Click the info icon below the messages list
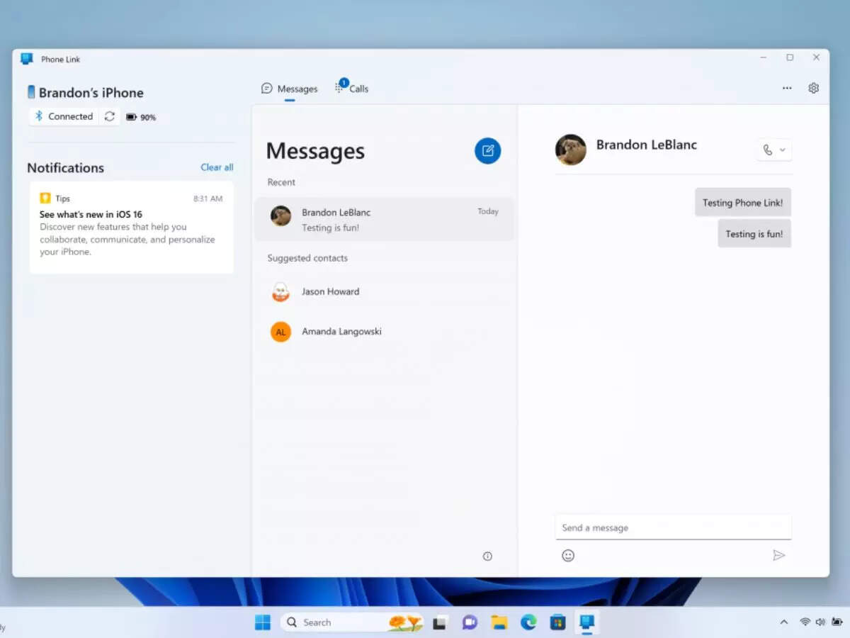The image size is (850, 638). [487, 556]
